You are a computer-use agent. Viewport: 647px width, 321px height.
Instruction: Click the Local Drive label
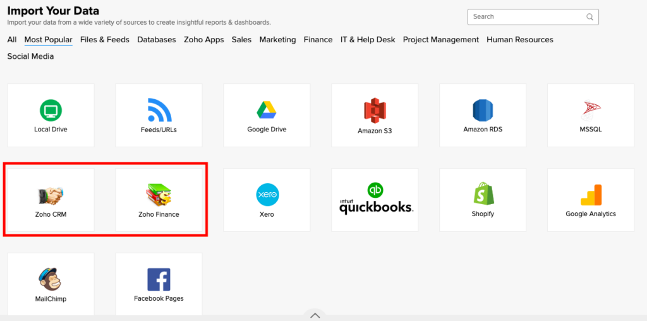[51, 130]
